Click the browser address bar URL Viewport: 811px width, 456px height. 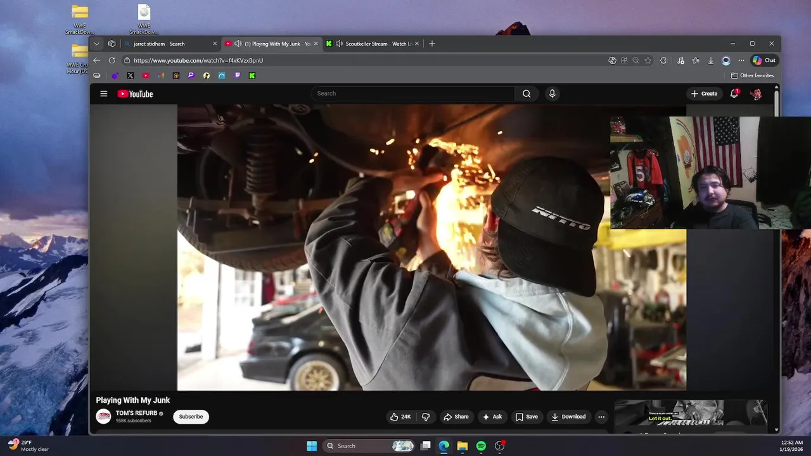coord(198,60)
